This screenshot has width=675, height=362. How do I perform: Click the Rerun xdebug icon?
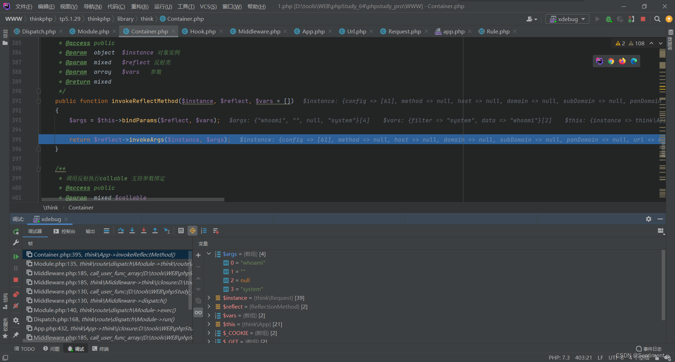click(16, 232)
